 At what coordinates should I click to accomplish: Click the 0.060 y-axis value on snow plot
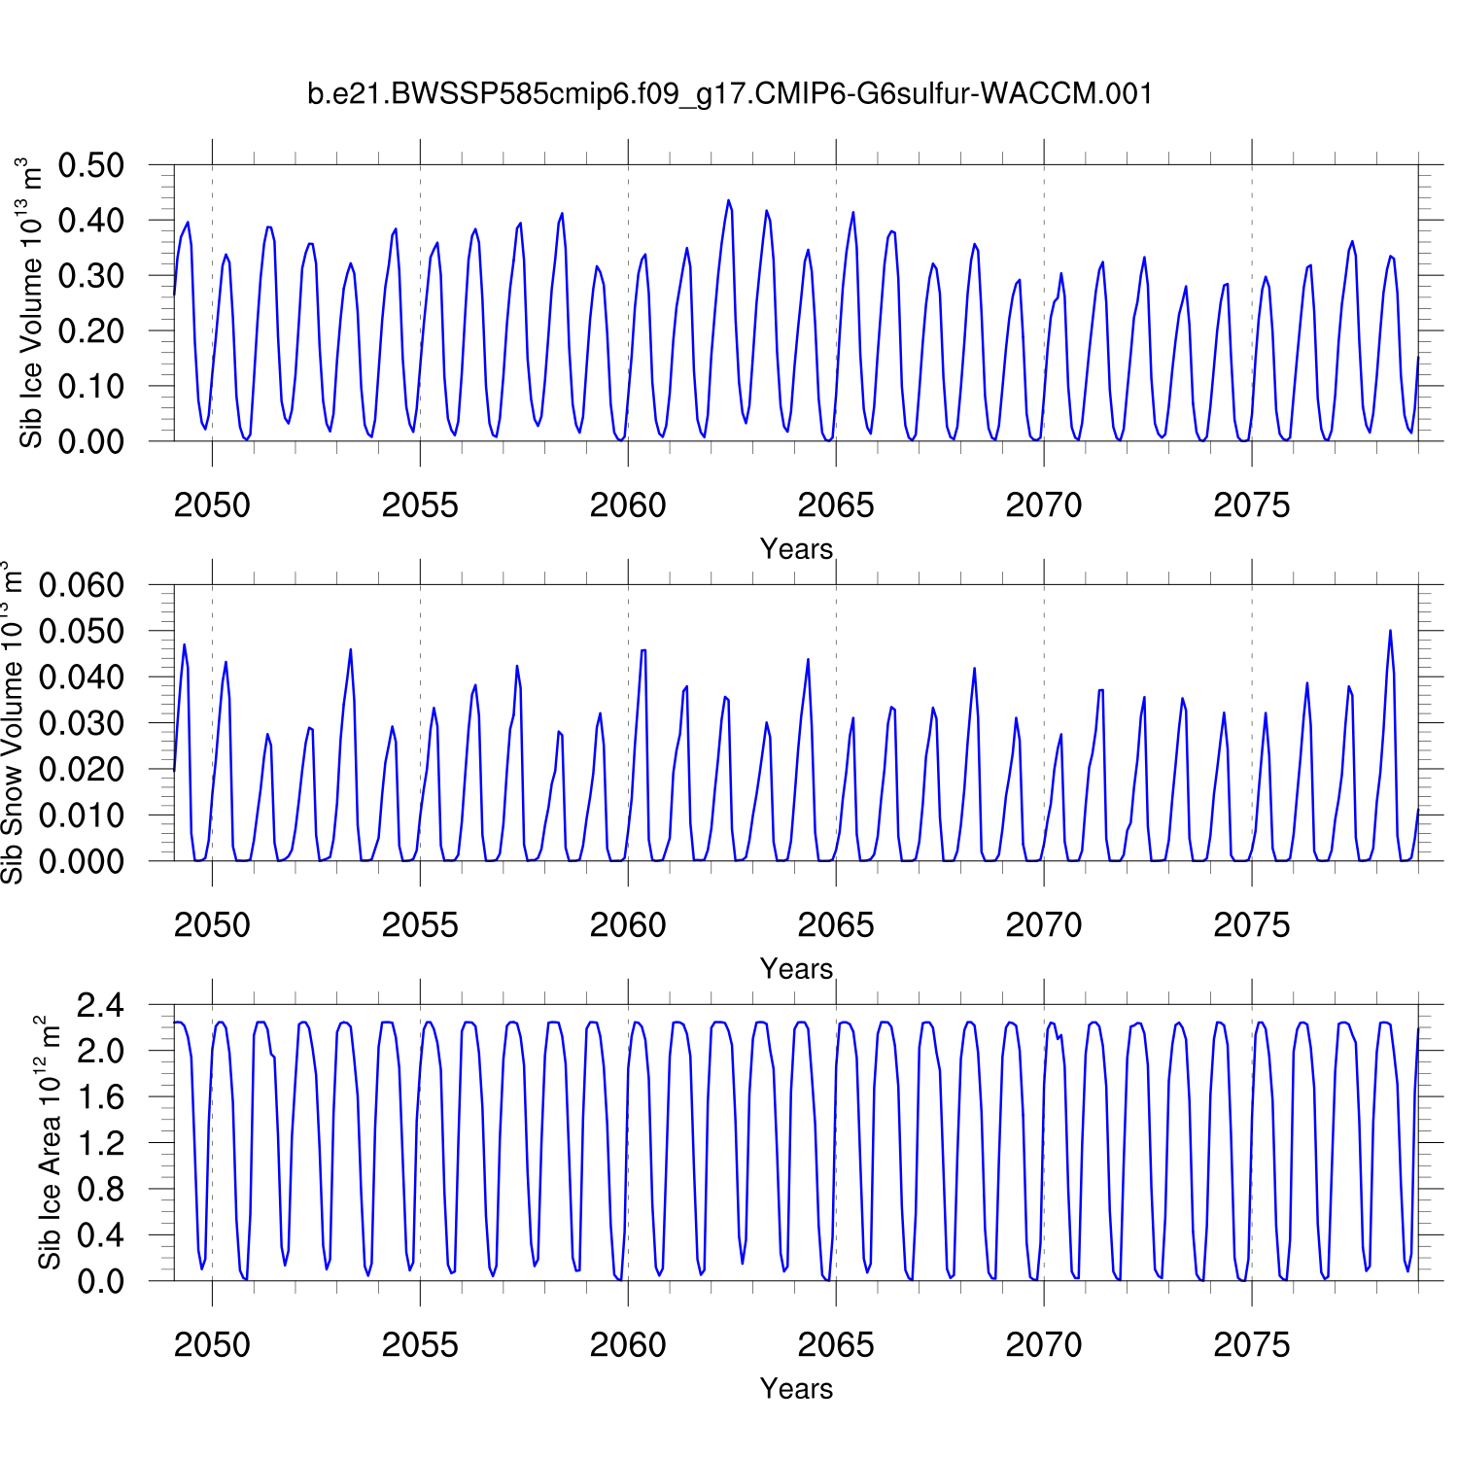click(x=82, y=585)
